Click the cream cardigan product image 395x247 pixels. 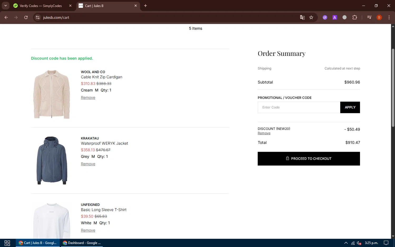point(52,94)
